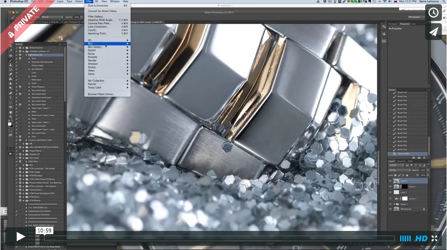Image resolution: width=447 pixels, height=250 pixels.
Task: Click the Actions panel play button
Action: [x=11, y=154]
